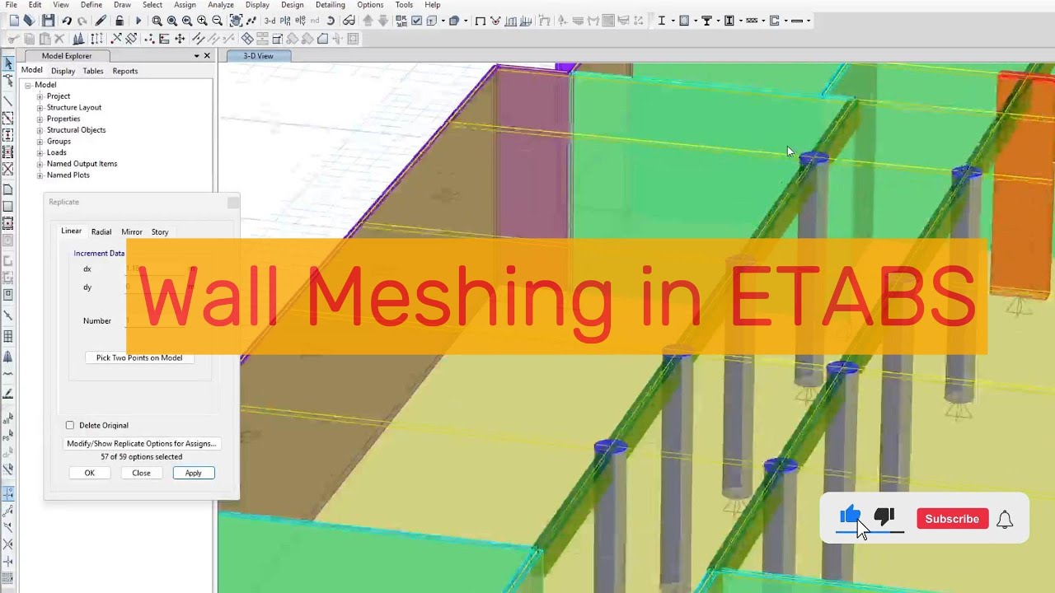The image size is (1055, 593).
Task: Click the thumbs-down dislike icon
Action: (884, 517)
